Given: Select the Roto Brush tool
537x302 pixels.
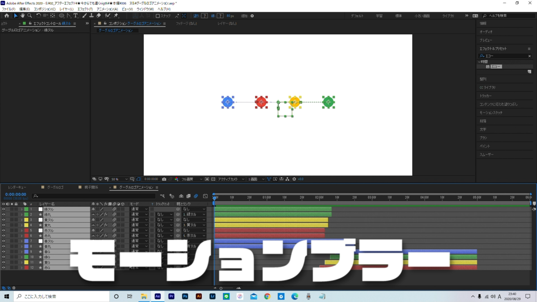Looking at the screenshot, I should pyautogui.click(x=108, y=16).
